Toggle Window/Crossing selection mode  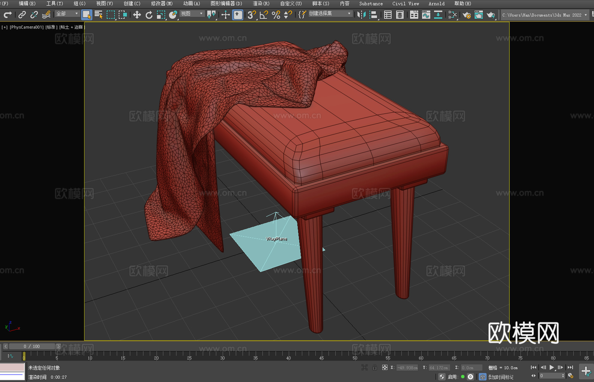pyautogui.click(x=123, y=15)
